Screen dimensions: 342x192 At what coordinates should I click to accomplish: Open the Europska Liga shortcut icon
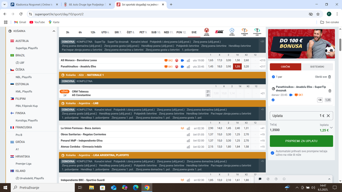pos(244,32)
